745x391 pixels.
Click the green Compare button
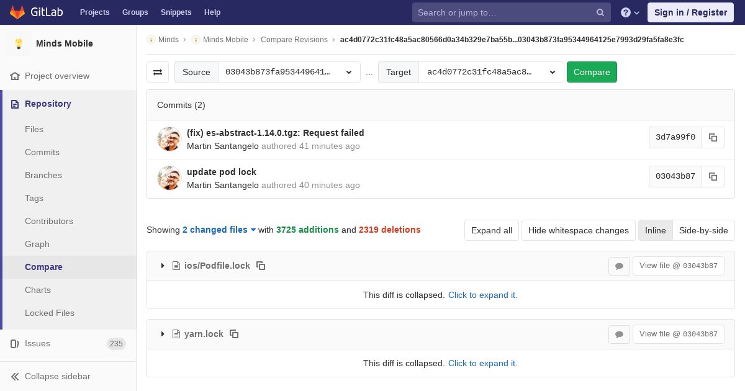pyautogui.click(x=592, y=72)
